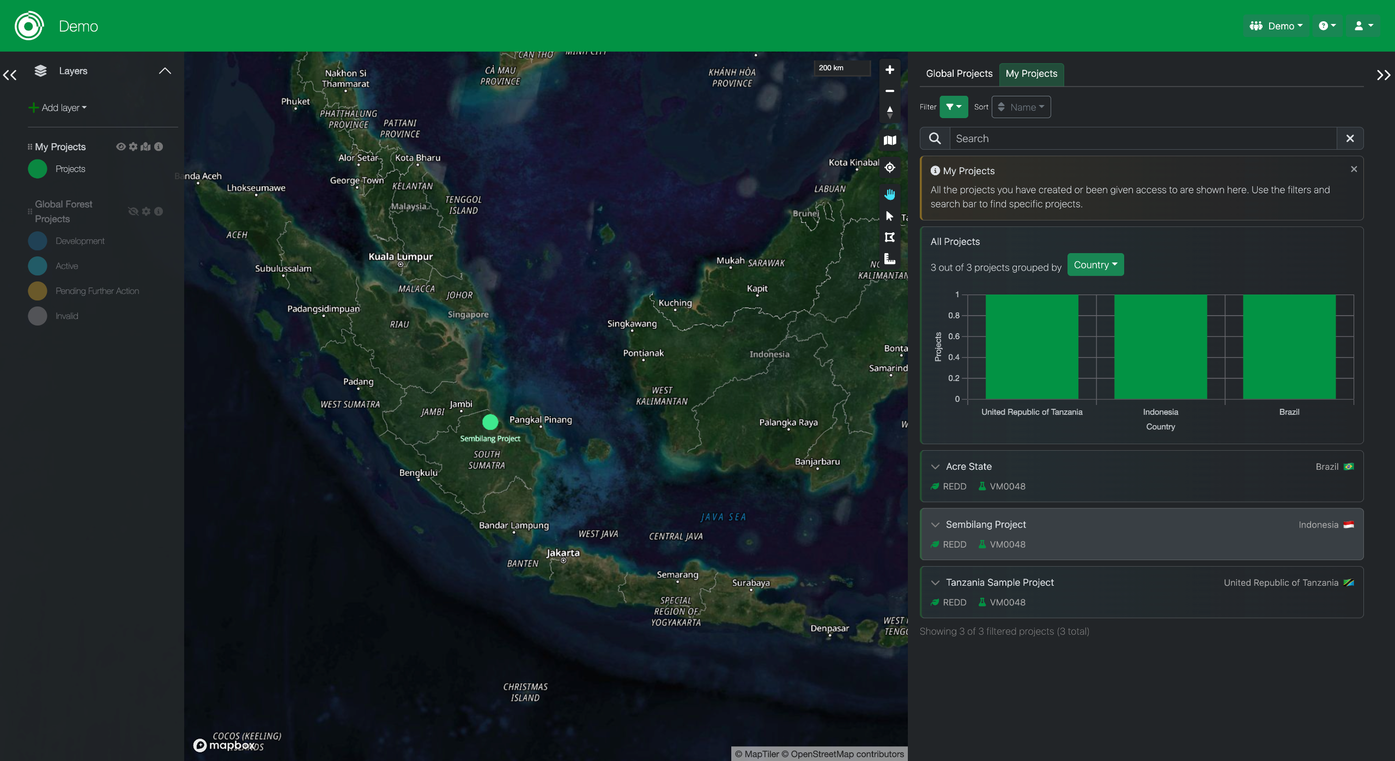Open the Sort Name dropdown
The image size is (1395, 761).
(1021, 107)
